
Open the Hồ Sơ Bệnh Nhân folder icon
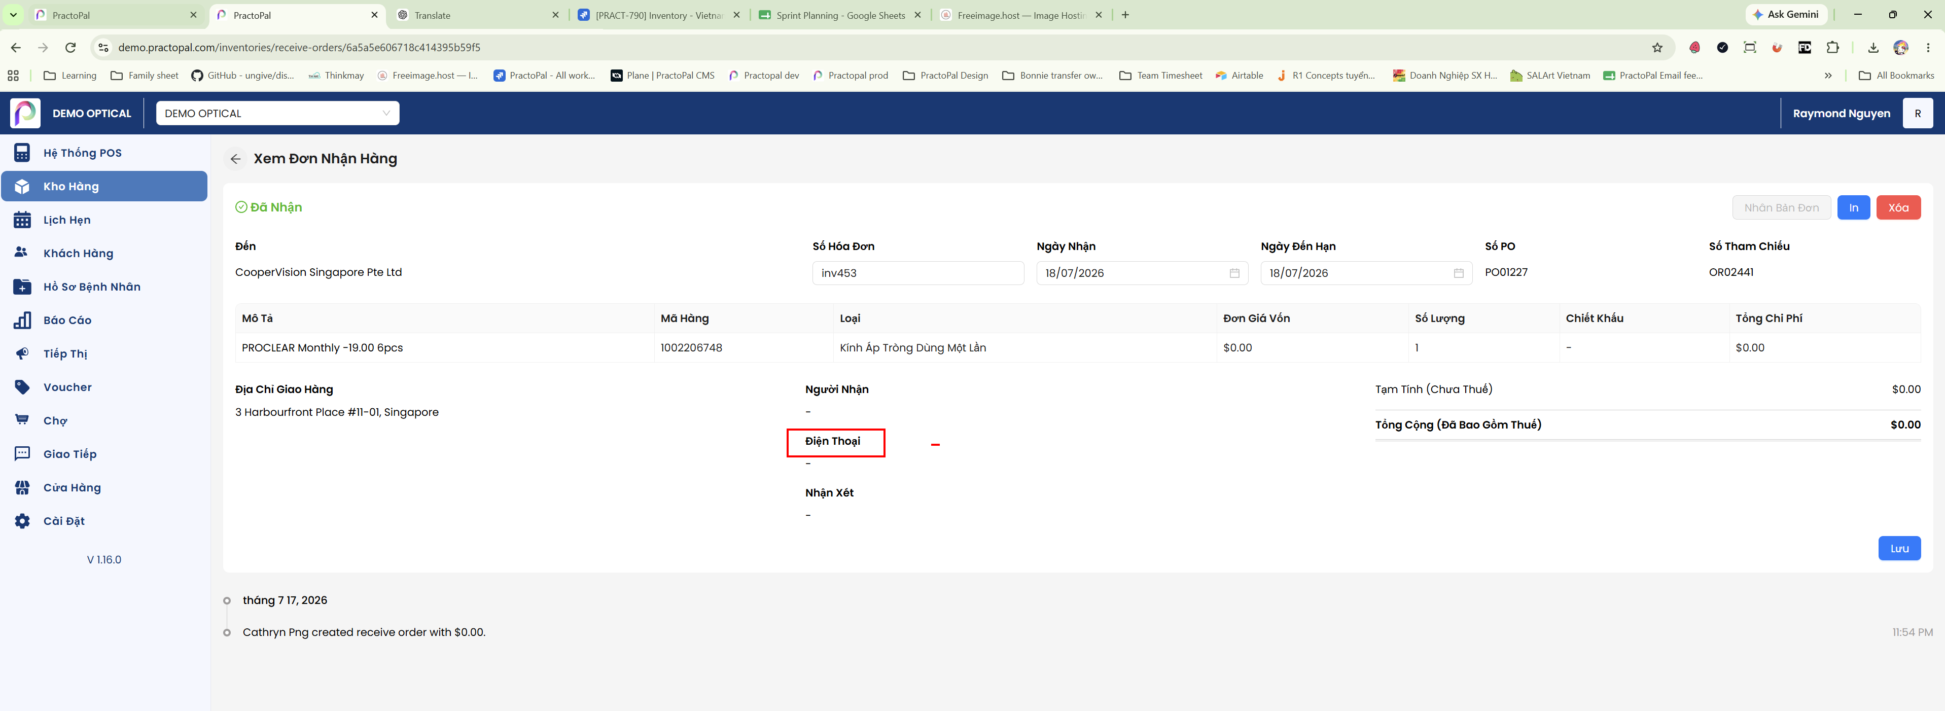(x=22, y=287)
